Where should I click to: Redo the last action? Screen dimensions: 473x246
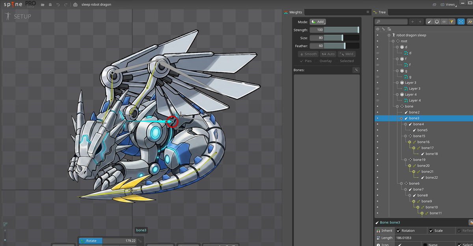click(x=65, y=5)
